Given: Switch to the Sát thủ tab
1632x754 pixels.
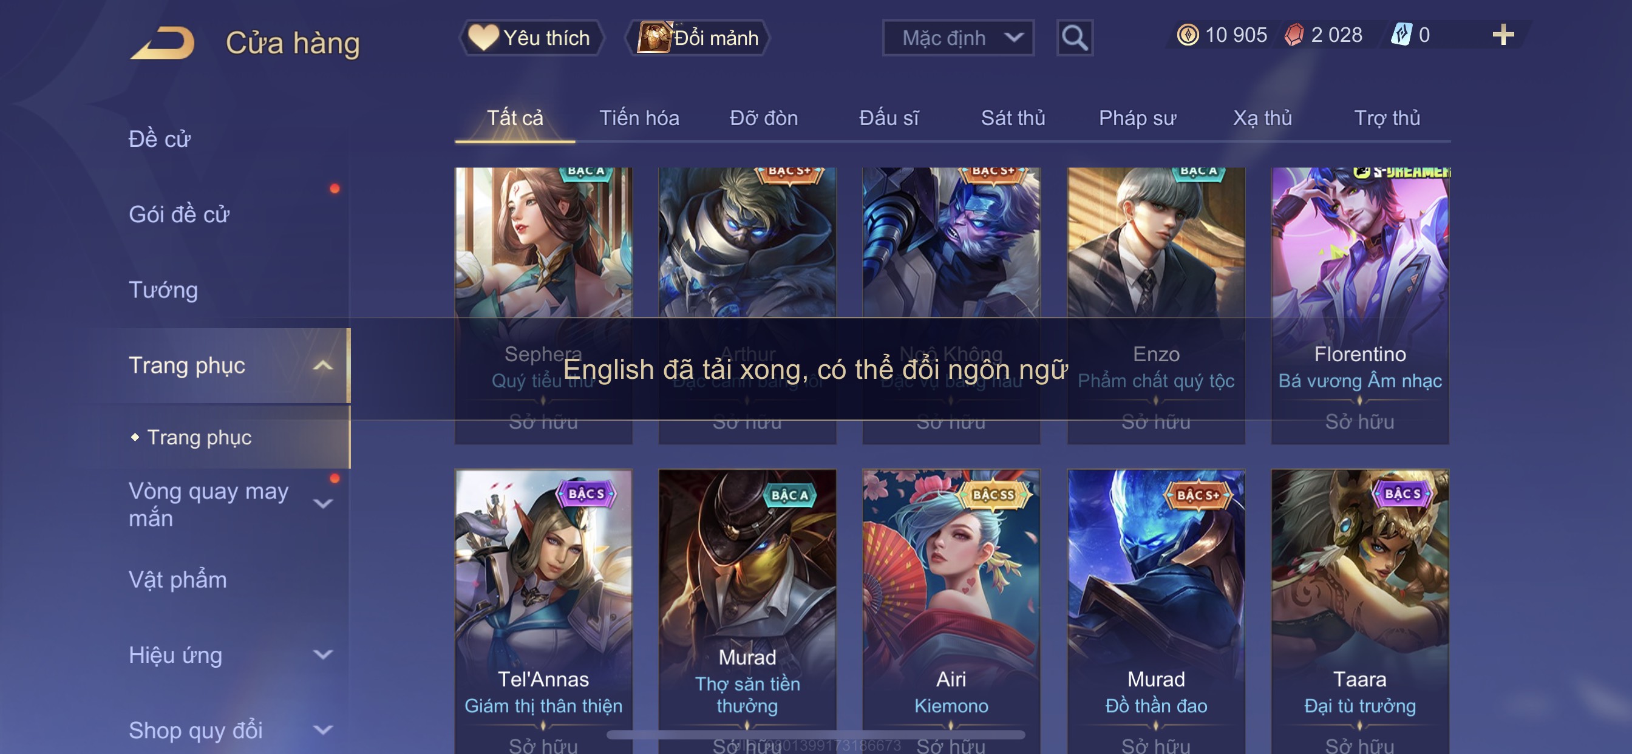Looking at the screenshot, I should click(1012, 118).
